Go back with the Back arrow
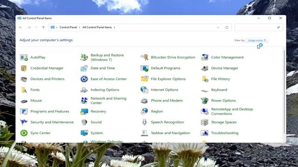Image resolution: width=298 pixels, height=167 pixels. (20, 27)
